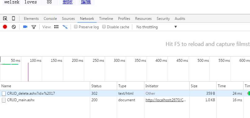The height and width of the screenshot is (118, 250).
Task: Toggle device mode phone icon
Action: [x=14, y=19]
